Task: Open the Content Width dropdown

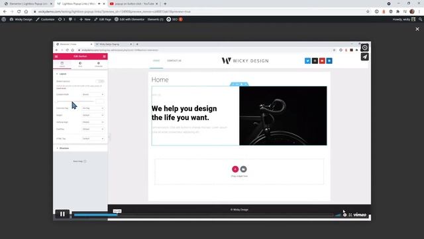Action: coord(93,94)
